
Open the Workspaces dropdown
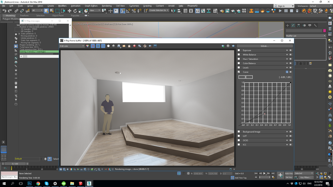coord(321,6)
